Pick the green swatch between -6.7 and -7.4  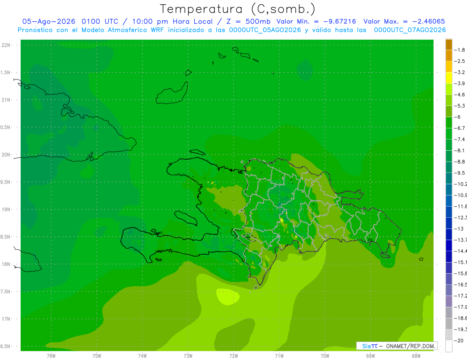coord(449,134)
